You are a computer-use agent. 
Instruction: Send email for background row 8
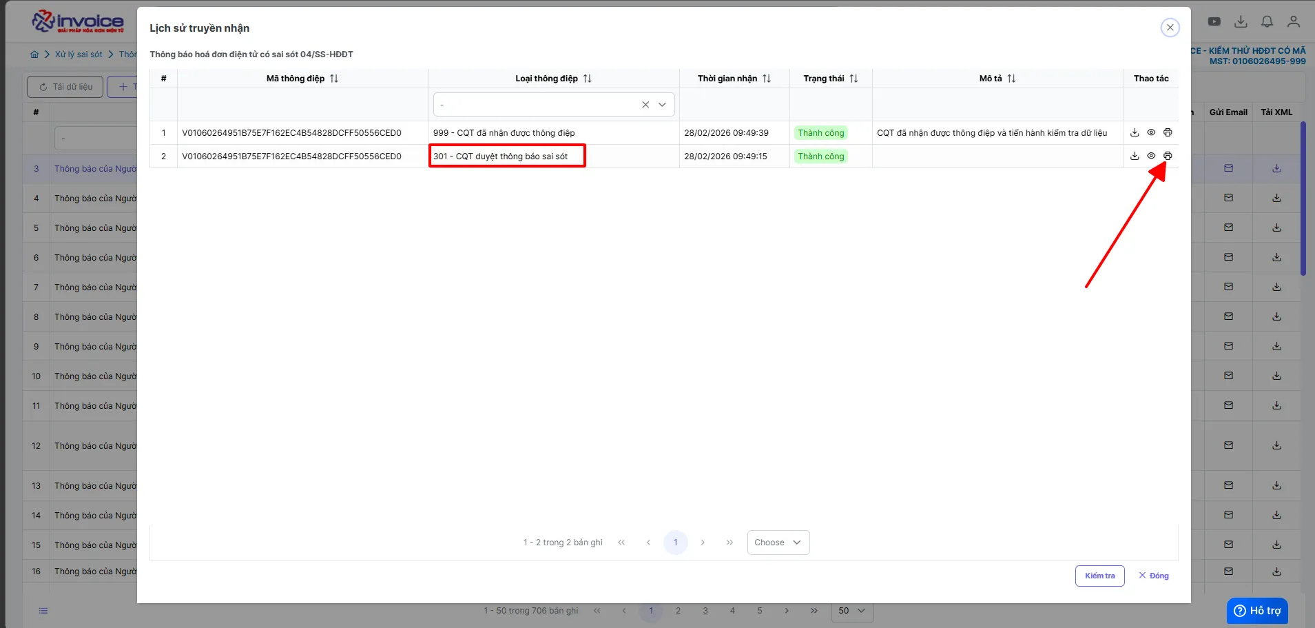point(1228,316)
